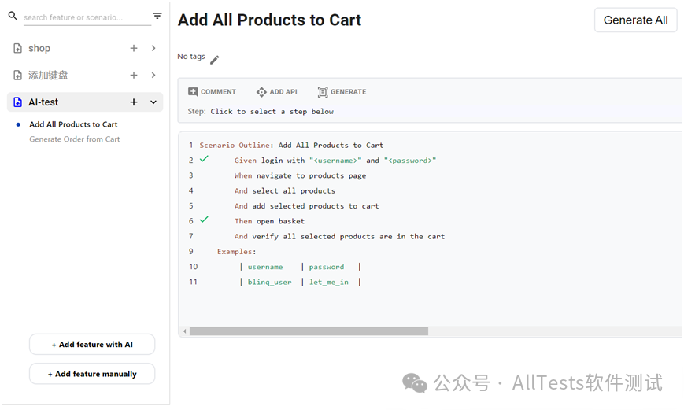The width and height of the screenshot is (684, 410).
Task: Open the COMMENT action
Action: click(x=212, y=91)
